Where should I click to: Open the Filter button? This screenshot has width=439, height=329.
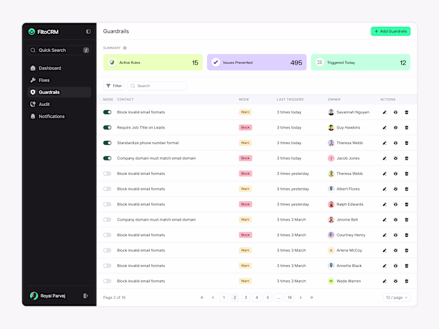click(114, 86)
